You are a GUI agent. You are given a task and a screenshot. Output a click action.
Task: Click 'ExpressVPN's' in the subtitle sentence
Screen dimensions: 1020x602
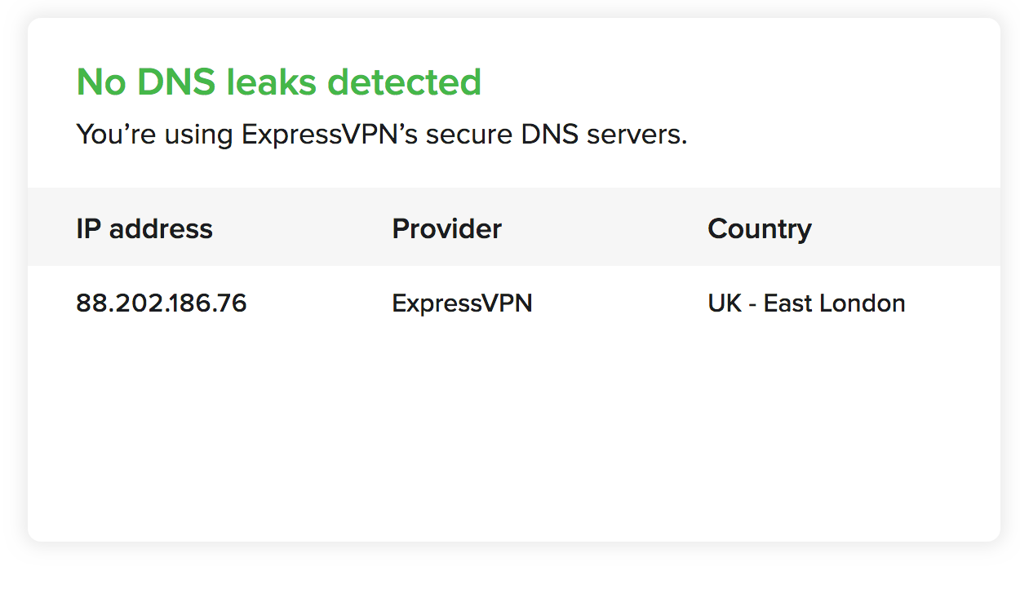330,135
